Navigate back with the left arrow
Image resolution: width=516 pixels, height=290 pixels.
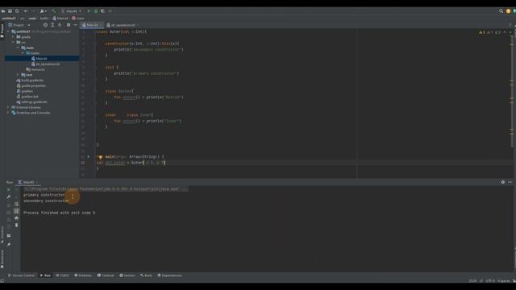point(26,10)
